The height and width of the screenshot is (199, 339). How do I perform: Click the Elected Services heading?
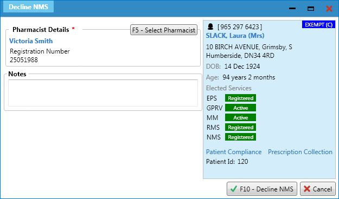(229, 88)
